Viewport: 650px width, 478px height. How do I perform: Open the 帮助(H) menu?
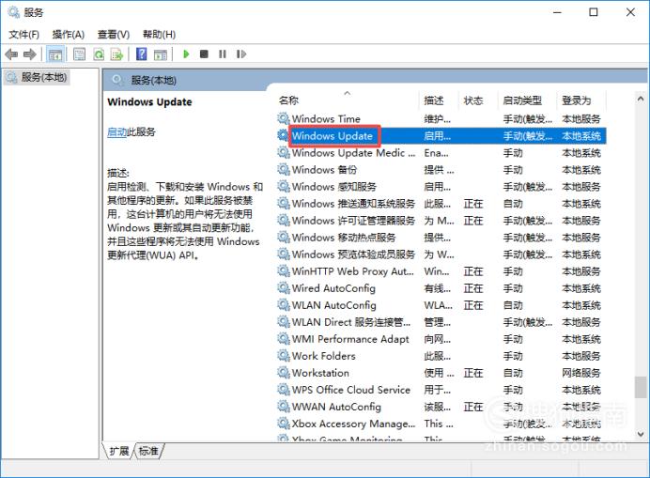(x=159, y=35)
